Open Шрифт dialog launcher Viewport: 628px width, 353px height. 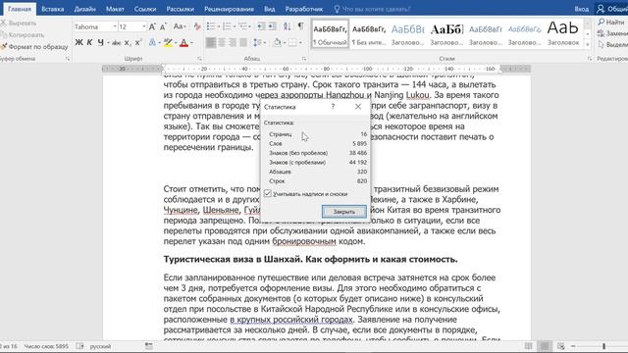pyautogui.click(x=199, y=59)
